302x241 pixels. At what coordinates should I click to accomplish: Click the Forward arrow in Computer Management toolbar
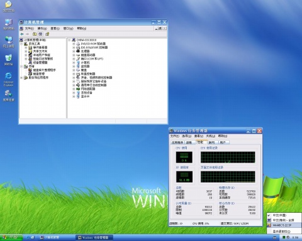tap(27, 34)
